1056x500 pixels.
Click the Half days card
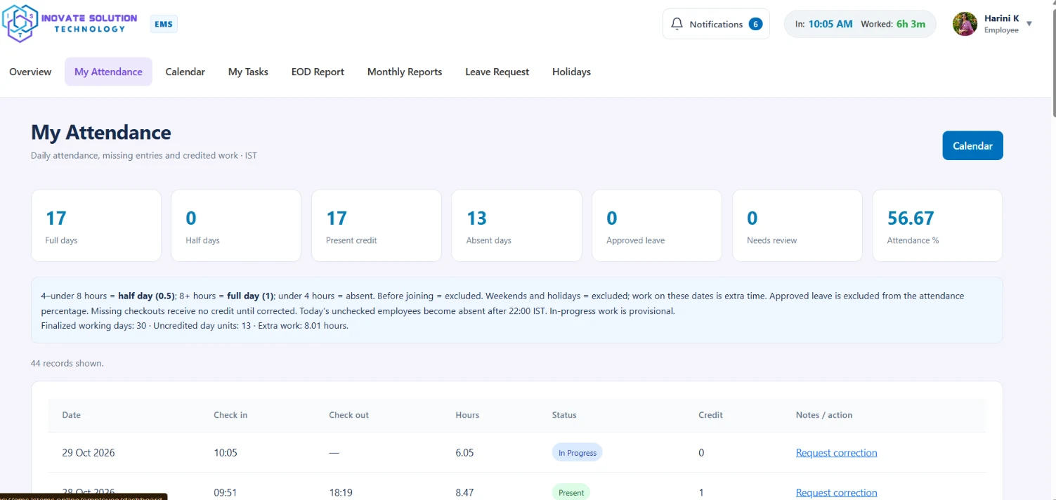point(236,225)
